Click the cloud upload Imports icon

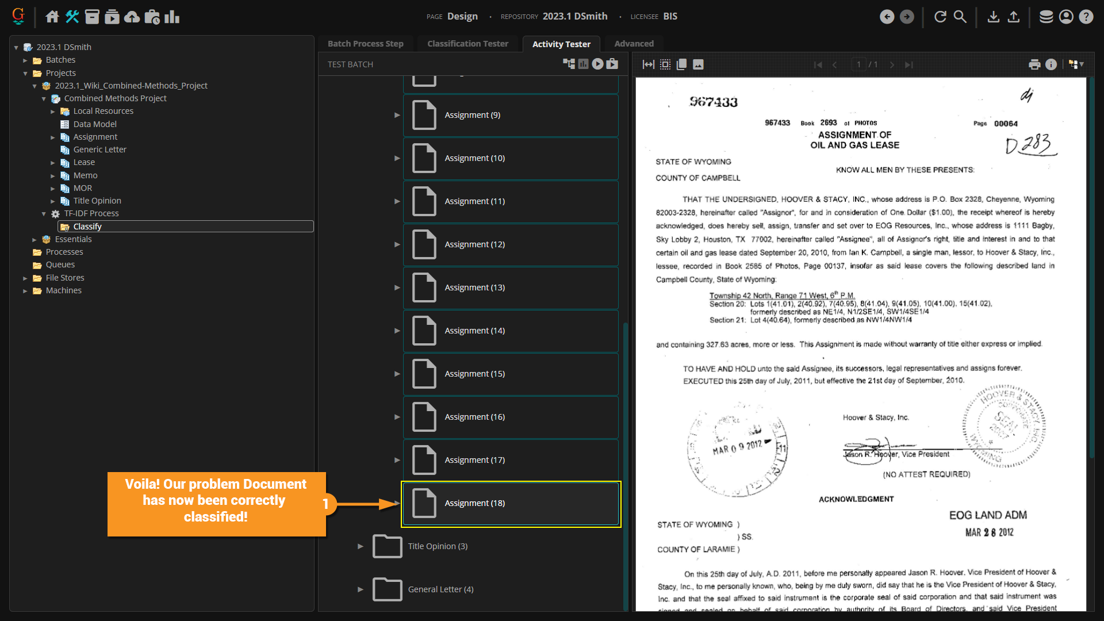132,17
